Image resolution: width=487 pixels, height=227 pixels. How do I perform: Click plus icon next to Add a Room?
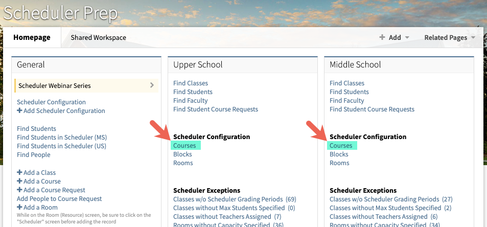[x=19, y=208]
